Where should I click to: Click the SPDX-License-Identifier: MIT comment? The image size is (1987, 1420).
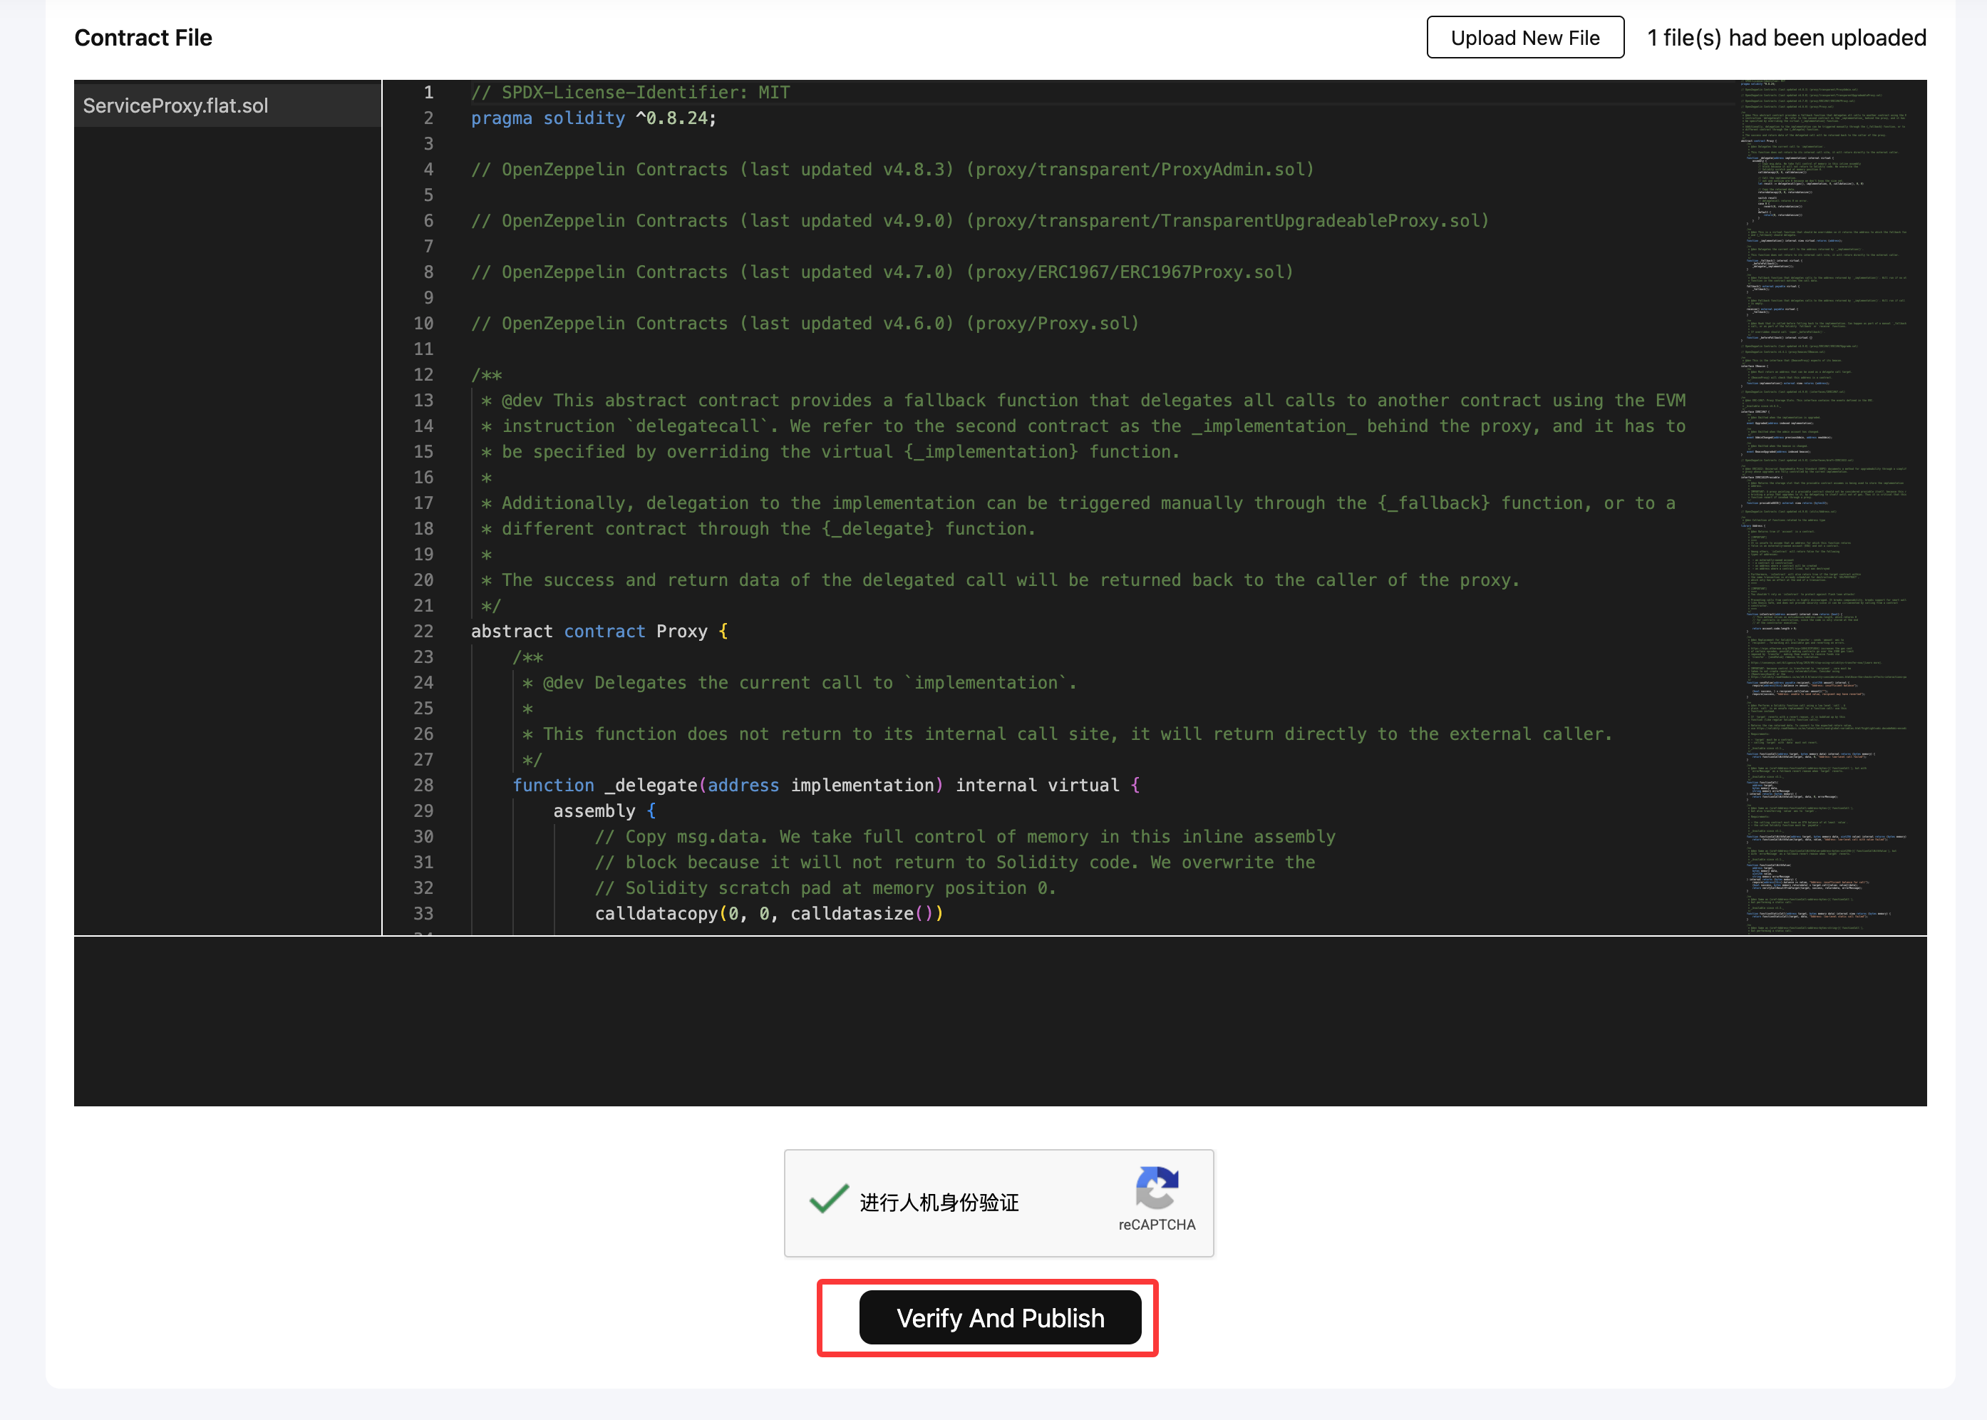coord(630,93)
